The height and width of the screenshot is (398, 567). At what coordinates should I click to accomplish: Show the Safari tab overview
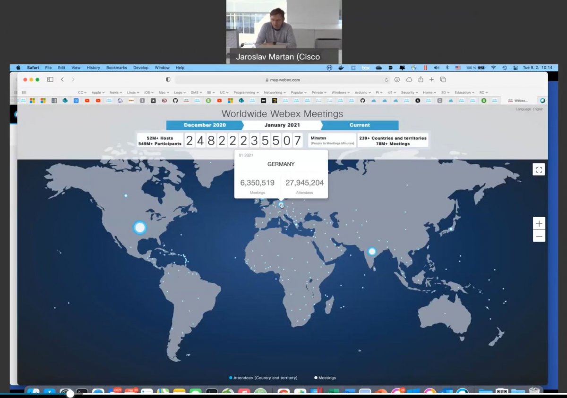click(x=443, y=80)
